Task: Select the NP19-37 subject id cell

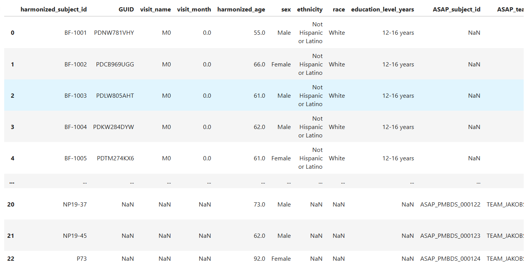Action: [76, 204]
